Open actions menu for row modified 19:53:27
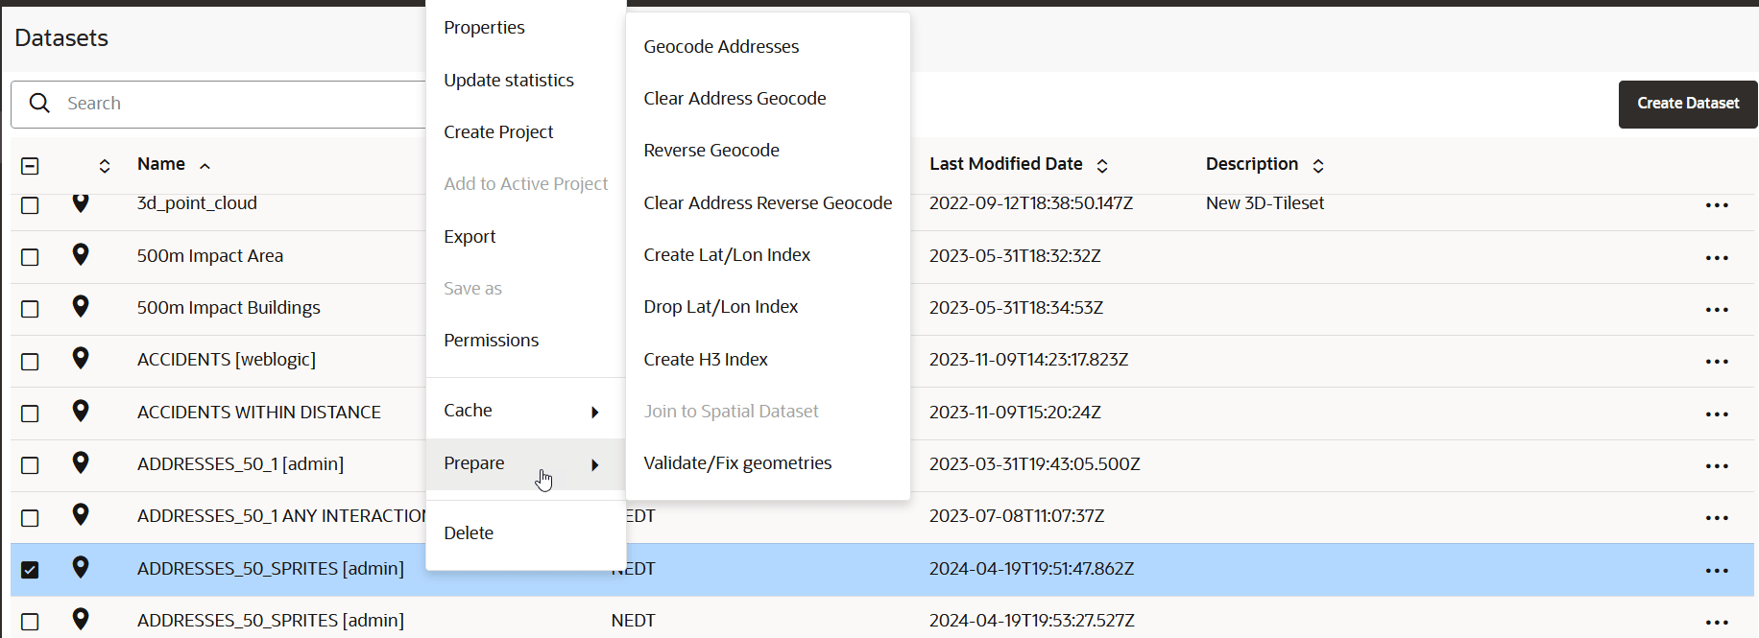 [x=1717, y=623]
